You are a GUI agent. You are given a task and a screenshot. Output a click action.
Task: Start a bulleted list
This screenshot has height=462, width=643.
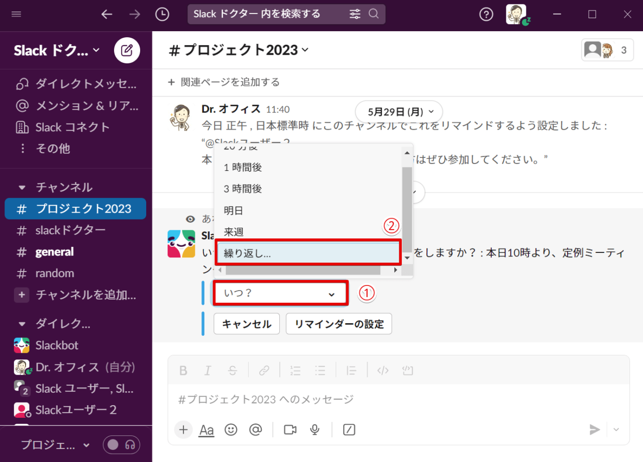(320, 371)
